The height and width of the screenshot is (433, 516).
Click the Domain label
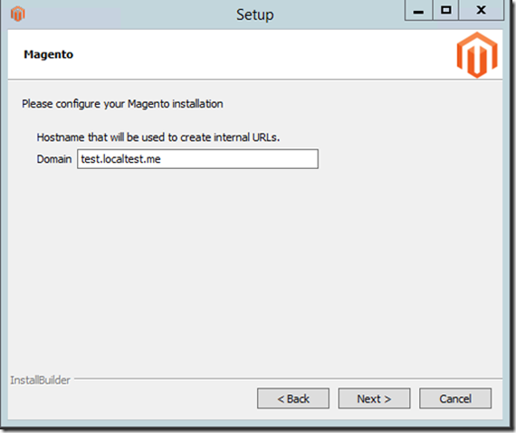(x=54, y=159)
